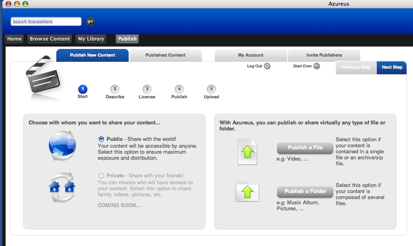Select the Private radio button
This screenshot has width=413, height=246.
click(x=101, y=175)
